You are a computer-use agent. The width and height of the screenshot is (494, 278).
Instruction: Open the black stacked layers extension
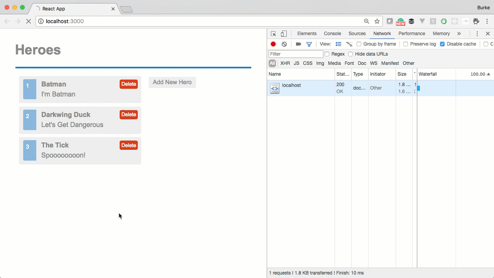pyautogui.click(x=411, y=21)
